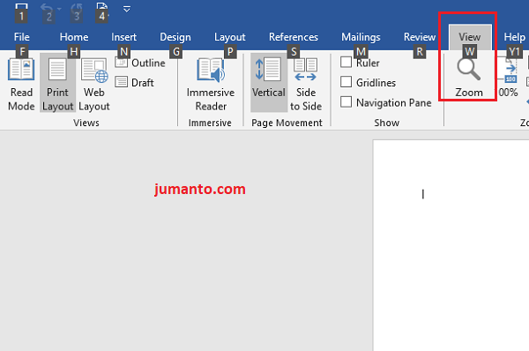Select the View tab
The width and height of the screenshot is (529, 351).
(470, 37)
